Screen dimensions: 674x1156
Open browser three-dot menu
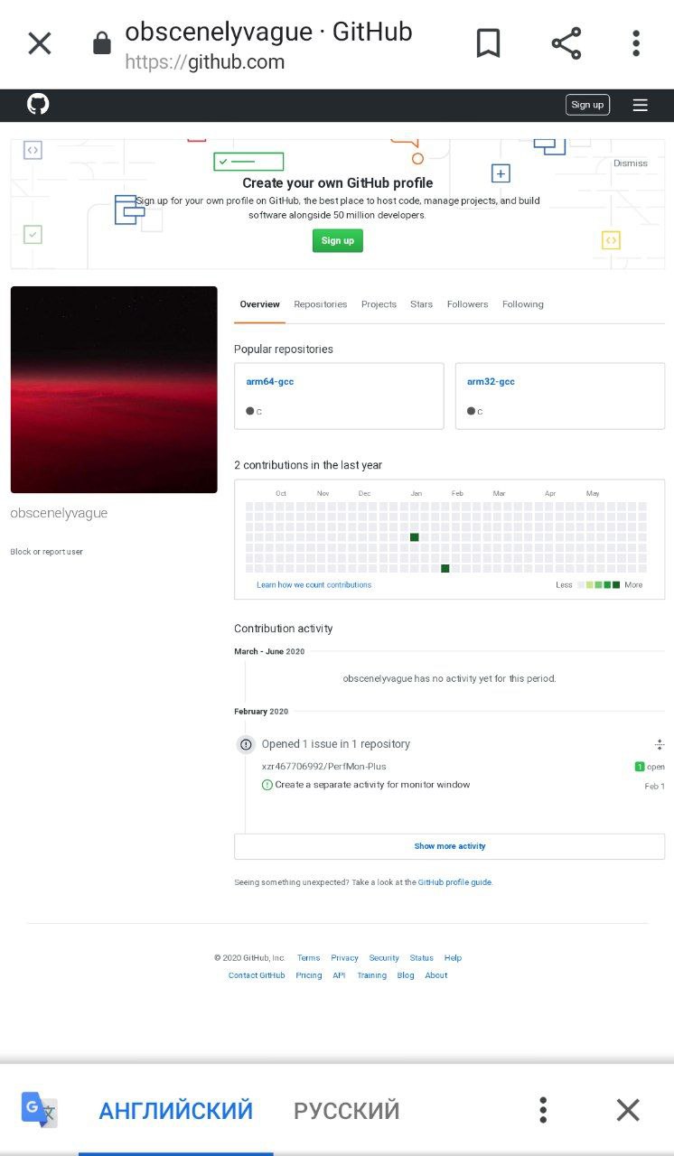click(636, 42)
